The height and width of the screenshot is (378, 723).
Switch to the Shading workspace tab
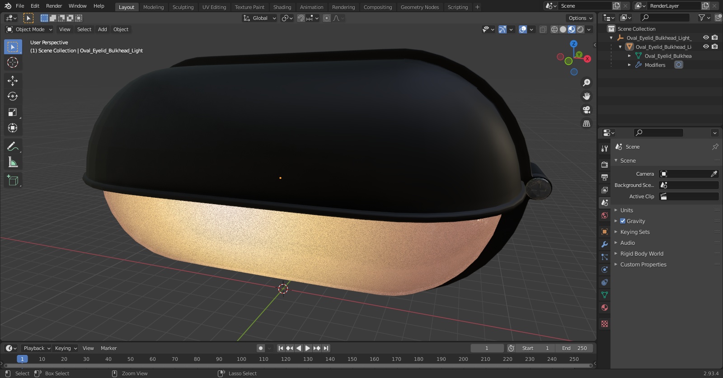(282, 7)
